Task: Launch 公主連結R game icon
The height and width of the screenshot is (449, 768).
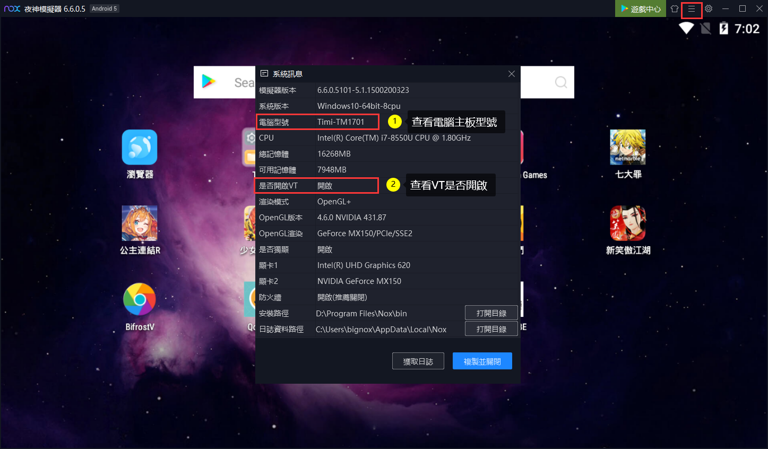Action: (140, 230)
